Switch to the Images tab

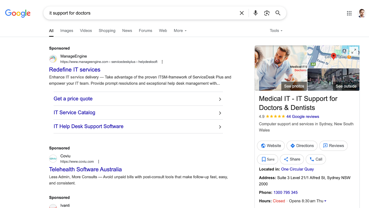(x=67, y=31)
